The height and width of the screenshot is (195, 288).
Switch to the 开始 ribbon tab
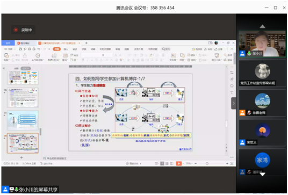(56, 49)
